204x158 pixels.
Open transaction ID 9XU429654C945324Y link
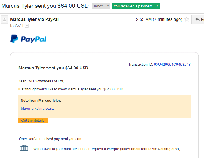coord(172,65)
